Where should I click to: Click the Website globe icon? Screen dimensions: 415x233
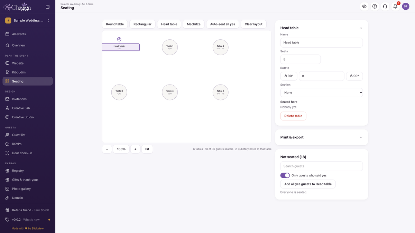click(x=7, y=63)
